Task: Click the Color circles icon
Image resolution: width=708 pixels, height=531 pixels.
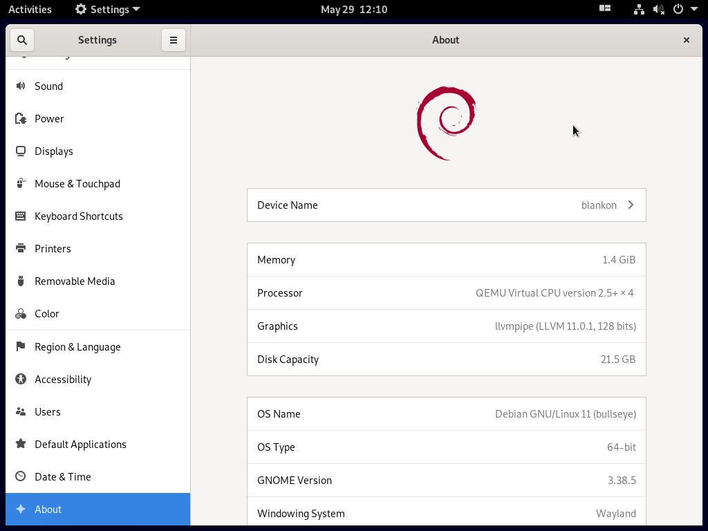Action: point(20,313)
